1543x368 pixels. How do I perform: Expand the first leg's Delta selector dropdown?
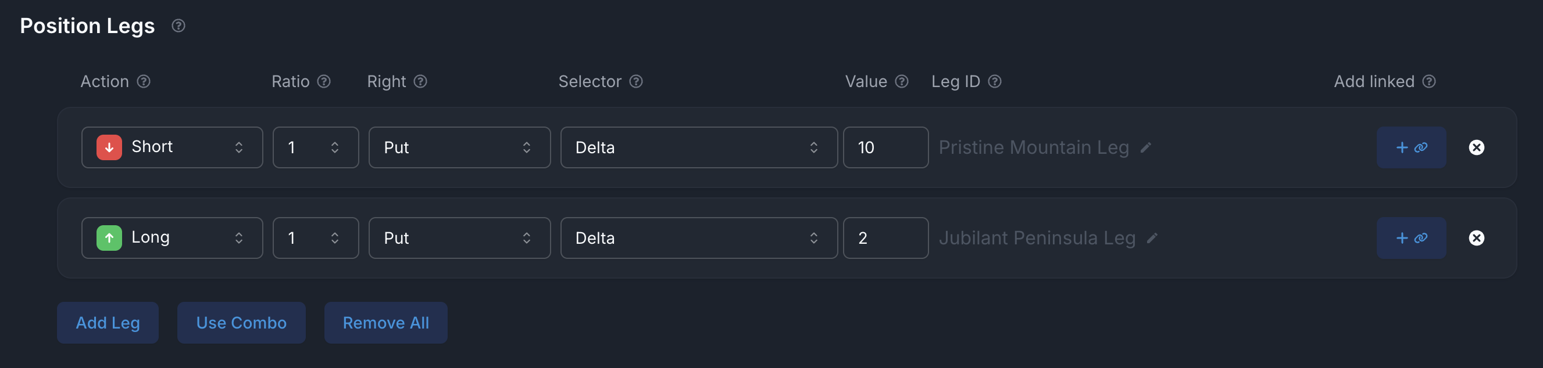pyautogui.click(x=698, y=148)
